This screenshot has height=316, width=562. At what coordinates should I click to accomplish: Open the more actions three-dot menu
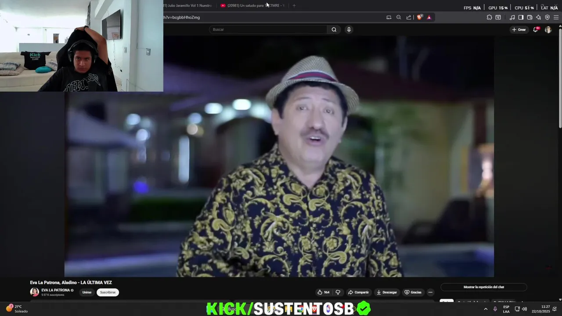(430, 292)
